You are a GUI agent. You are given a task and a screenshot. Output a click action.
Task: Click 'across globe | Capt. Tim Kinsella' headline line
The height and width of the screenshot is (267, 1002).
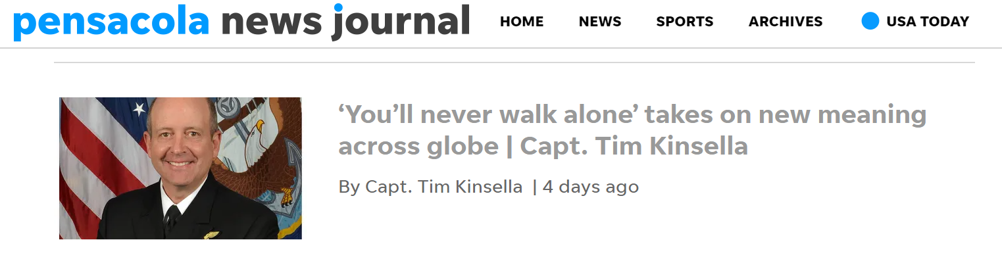click(543, 147)
